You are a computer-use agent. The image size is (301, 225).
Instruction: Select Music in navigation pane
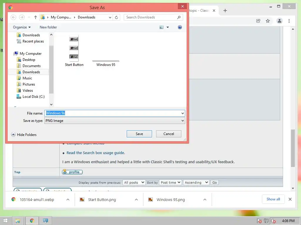pyautogui.click(x=24, y=78)
